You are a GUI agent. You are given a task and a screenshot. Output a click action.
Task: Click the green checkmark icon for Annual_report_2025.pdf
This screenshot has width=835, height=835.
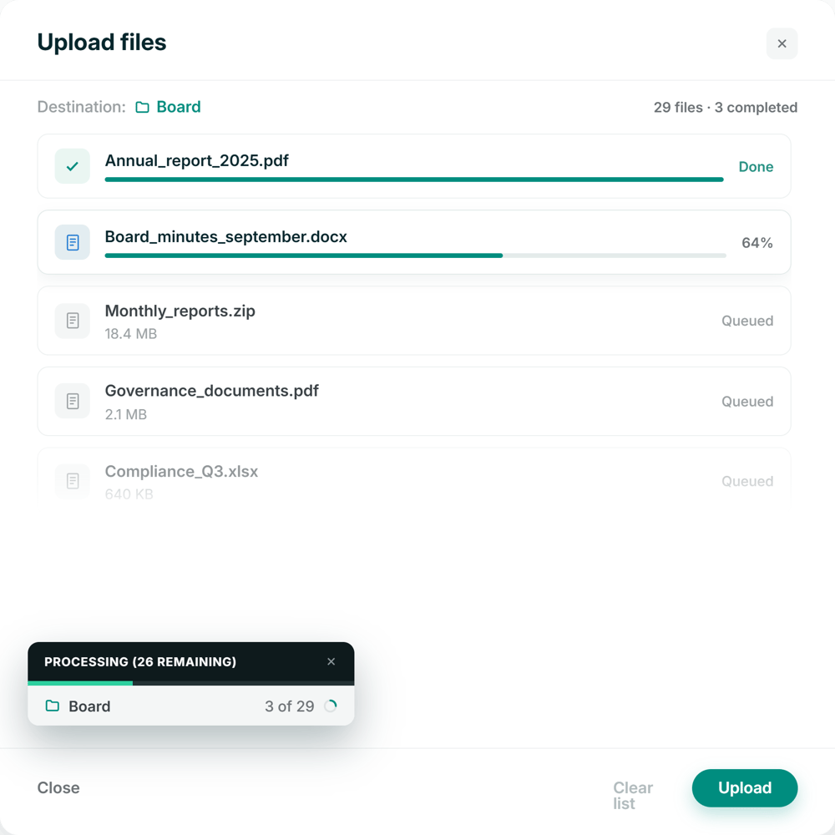tap(73, 166)
